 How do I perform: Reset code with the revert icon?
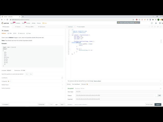point(155,27)
